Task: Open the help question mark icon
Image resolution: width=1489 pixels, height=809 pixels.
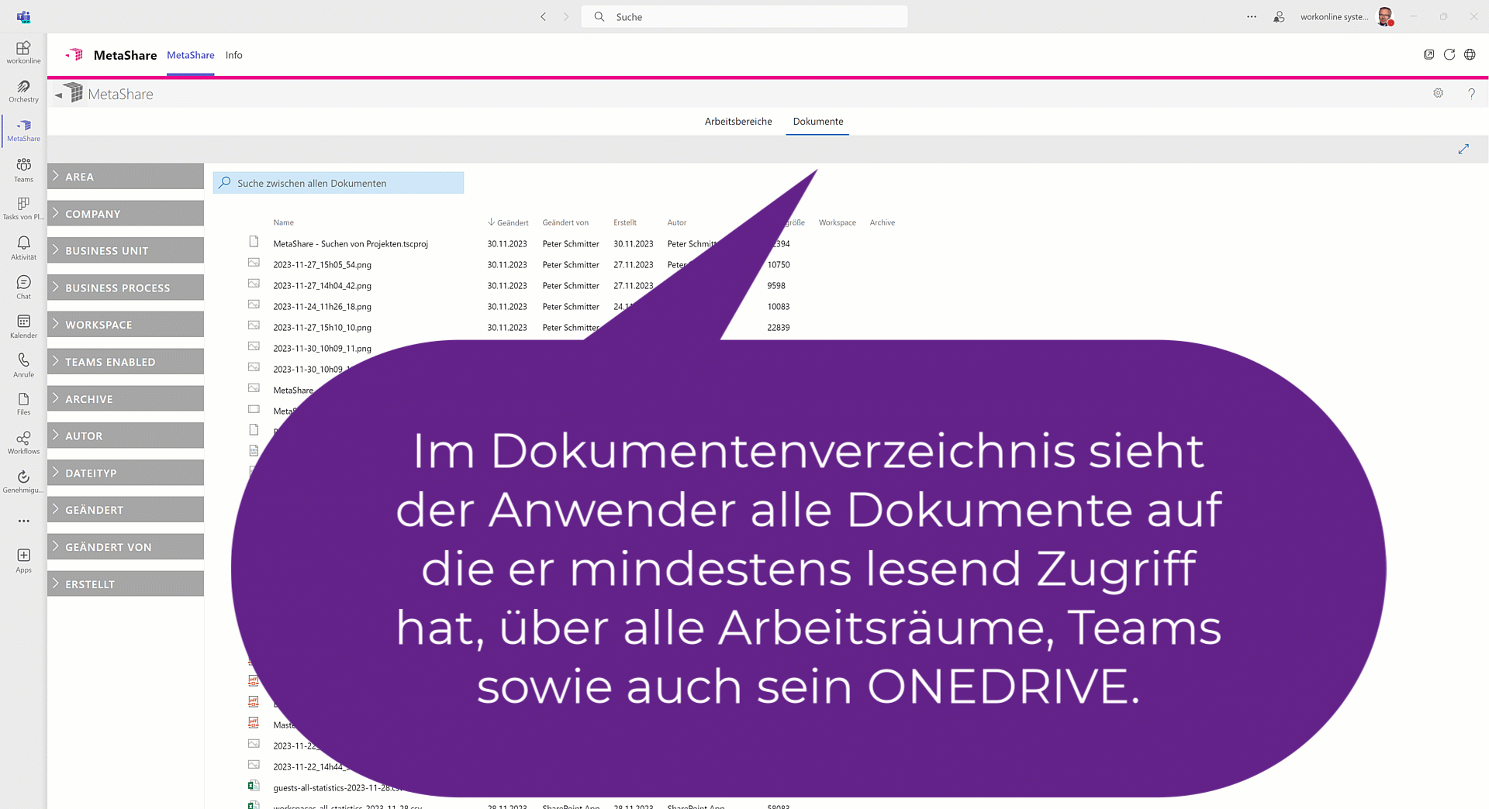Action: point(1471,94)
